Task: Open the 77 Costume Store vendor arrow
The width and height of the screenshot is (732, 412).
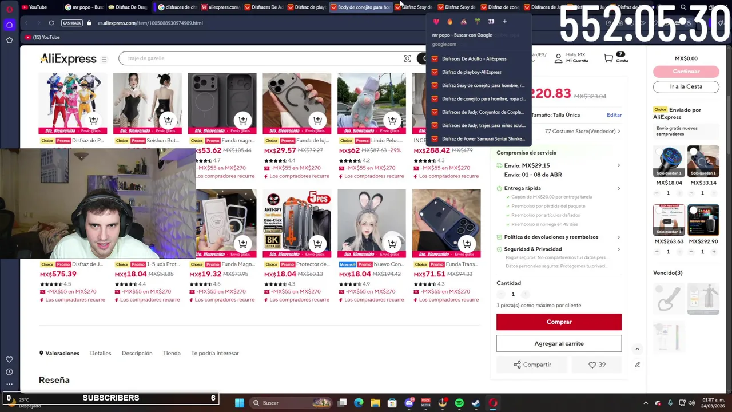Action: point(618,132)
